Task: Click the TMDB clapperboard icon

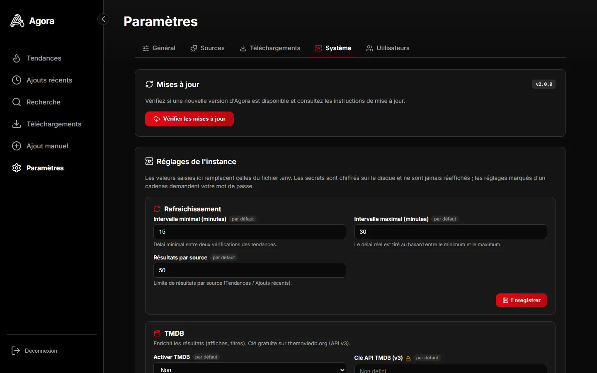Action: coord(157,333)
